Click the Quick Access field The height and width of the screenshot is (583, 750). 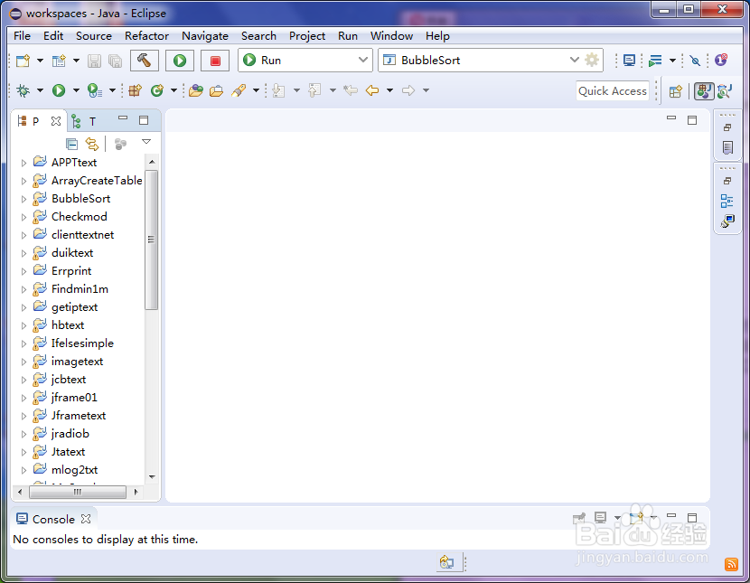click(x=613, y=91)
